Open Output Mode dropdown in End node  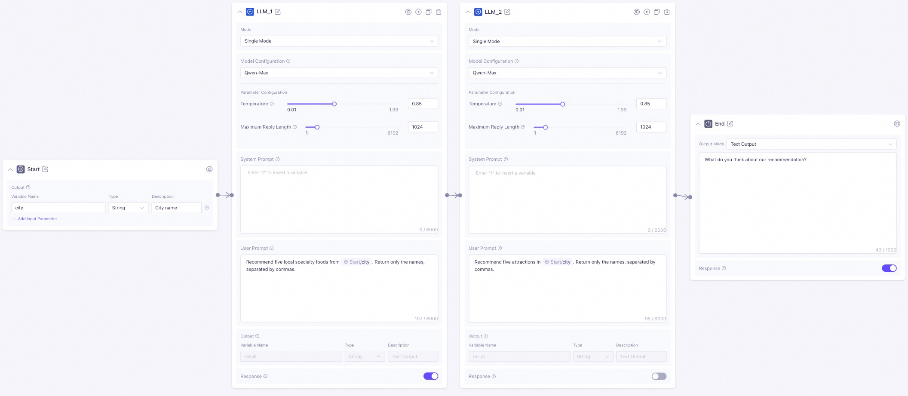tap(811, 144)
